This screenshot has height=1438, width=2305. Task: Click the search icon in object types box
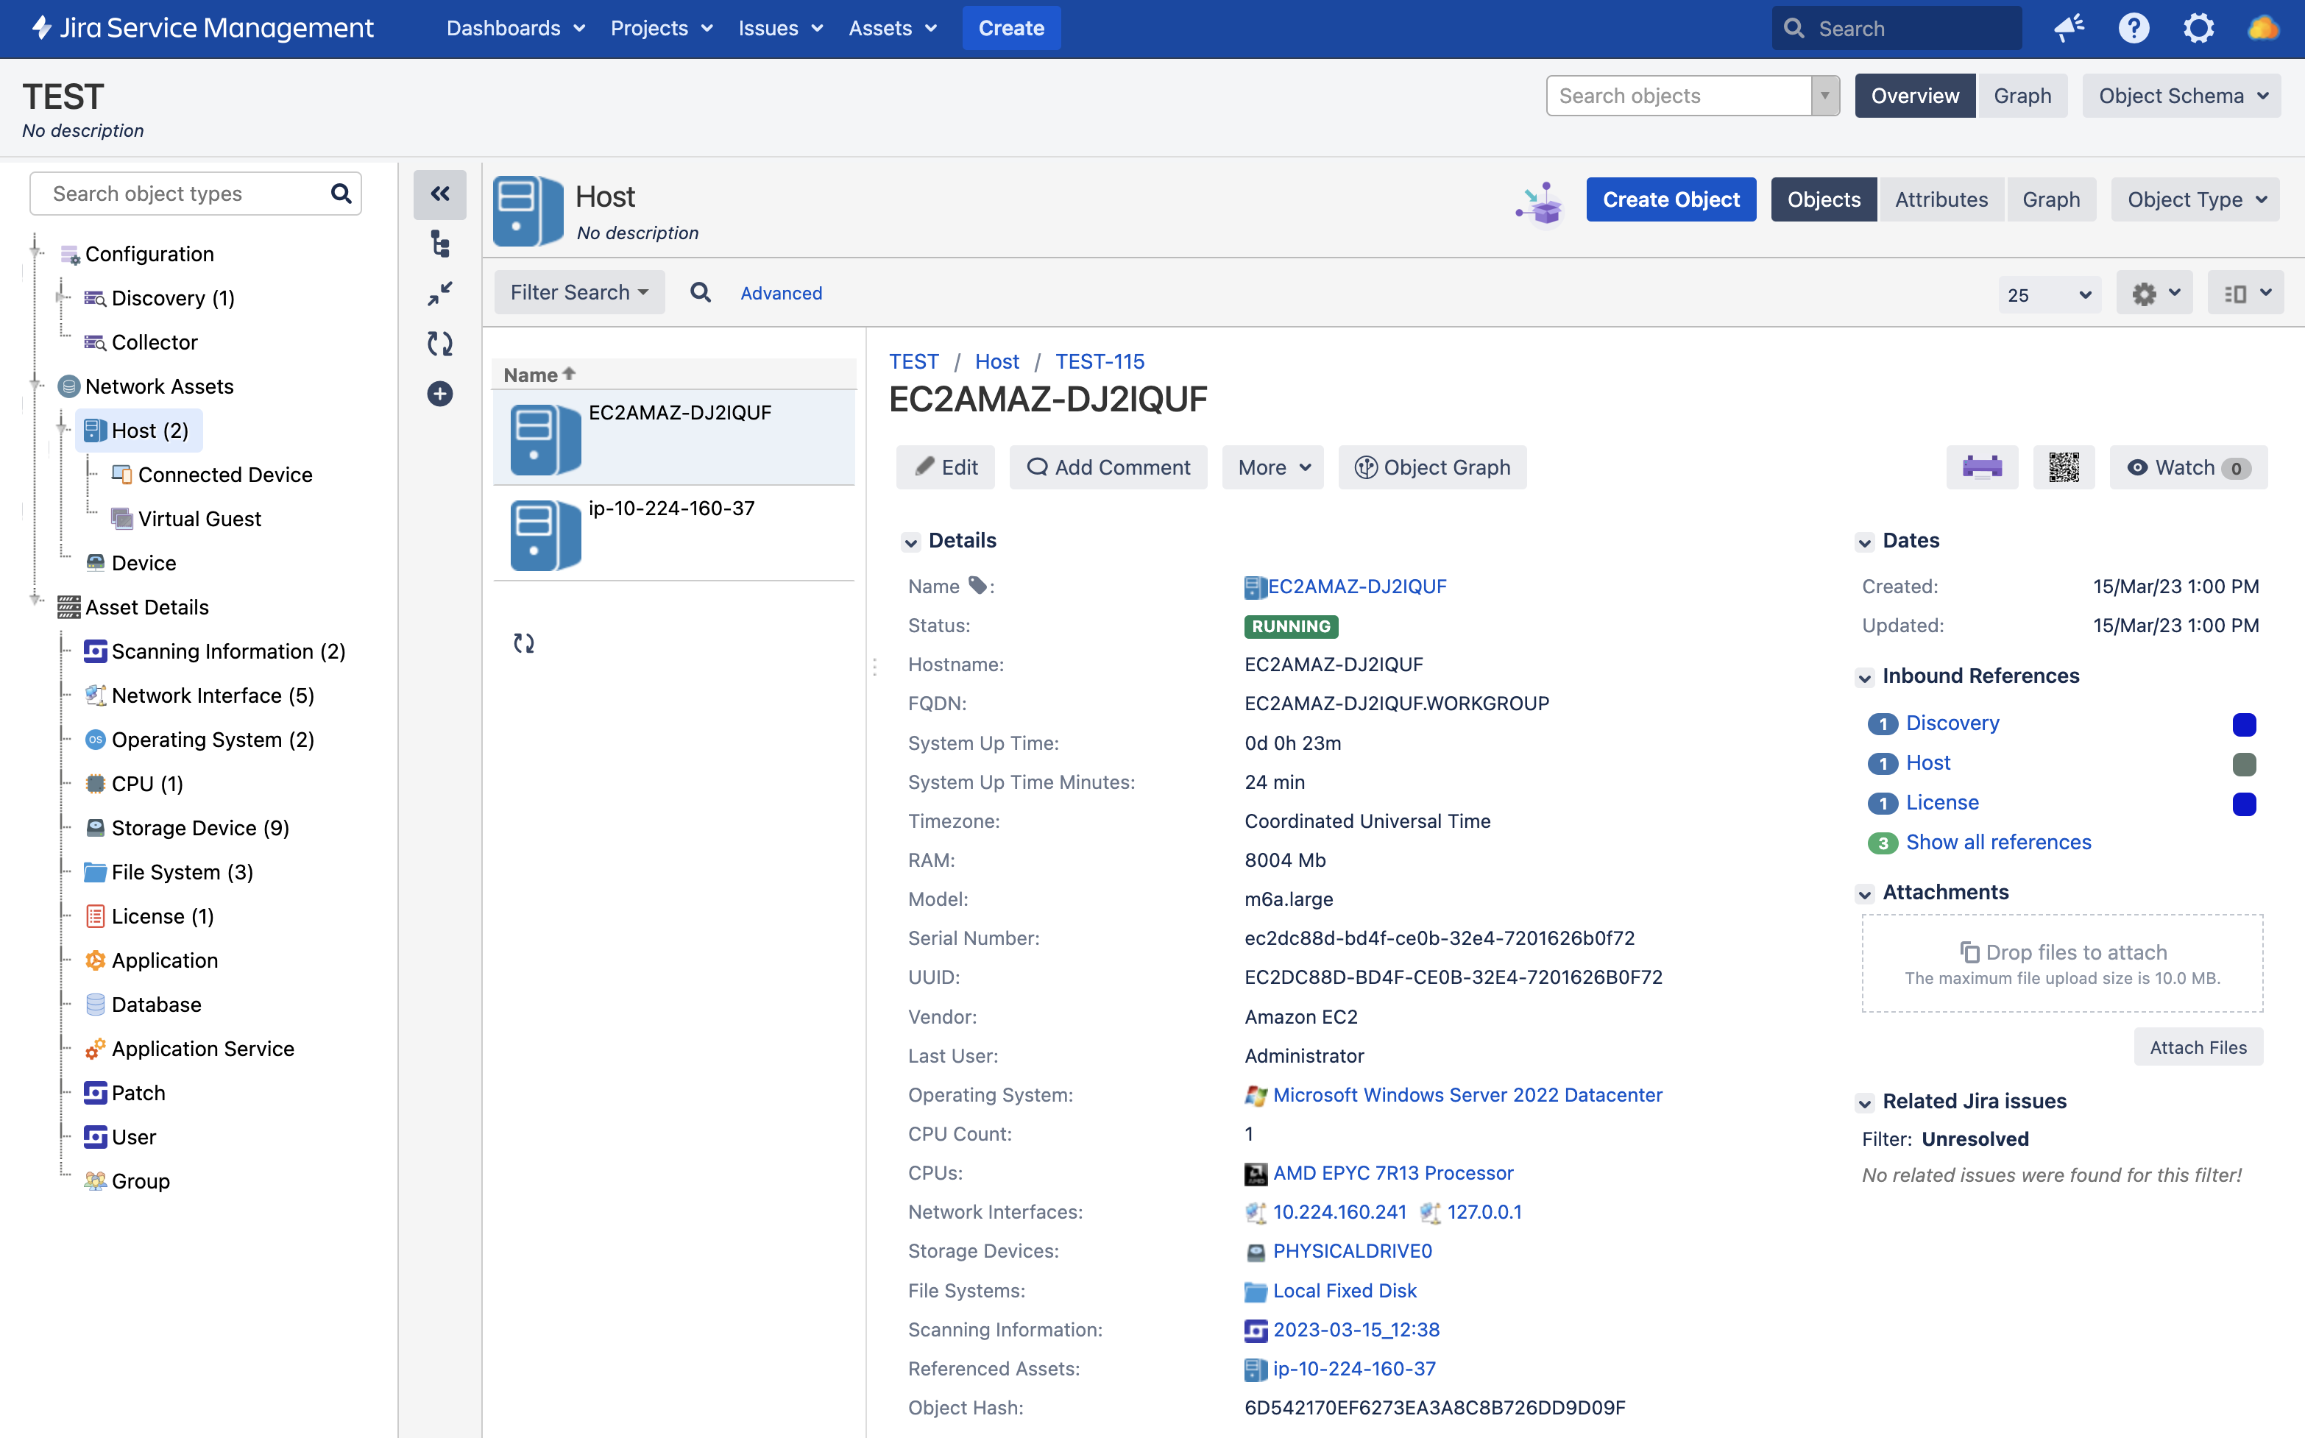[341, 194]
